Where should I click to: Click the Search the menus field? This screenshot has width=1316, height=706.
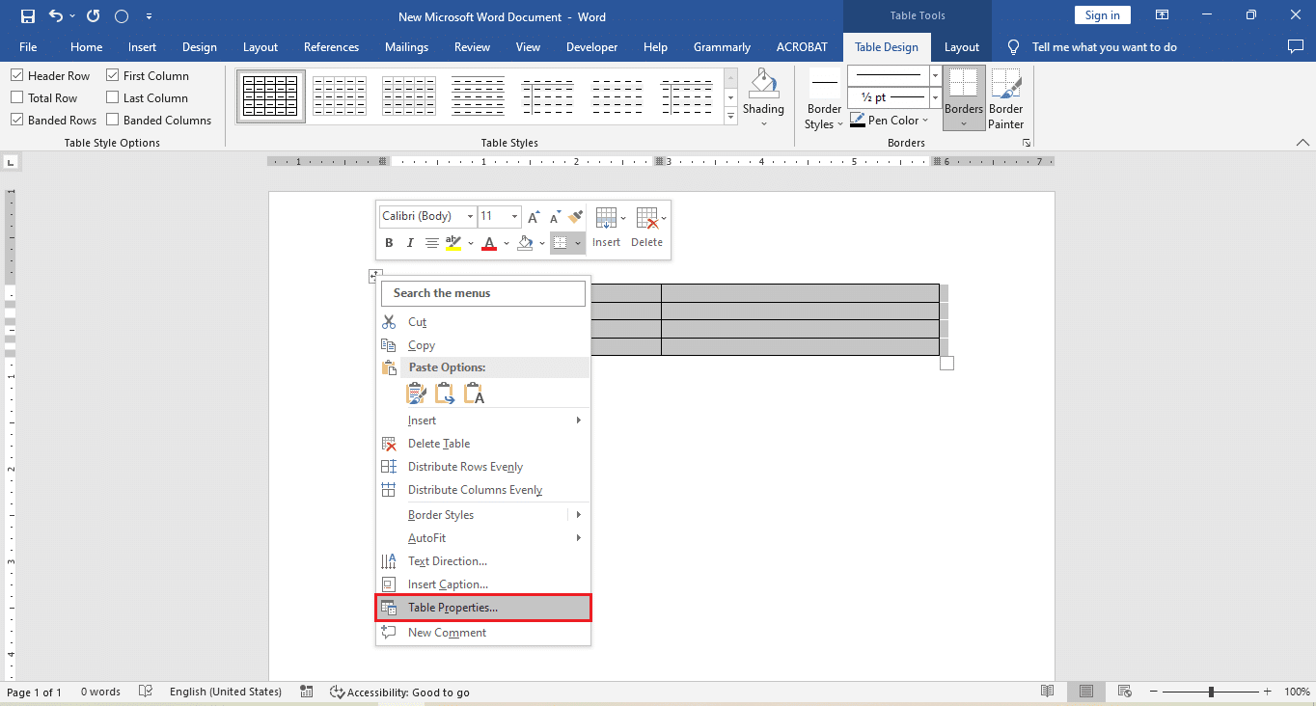pyautogui.click(x=483, y=293)
